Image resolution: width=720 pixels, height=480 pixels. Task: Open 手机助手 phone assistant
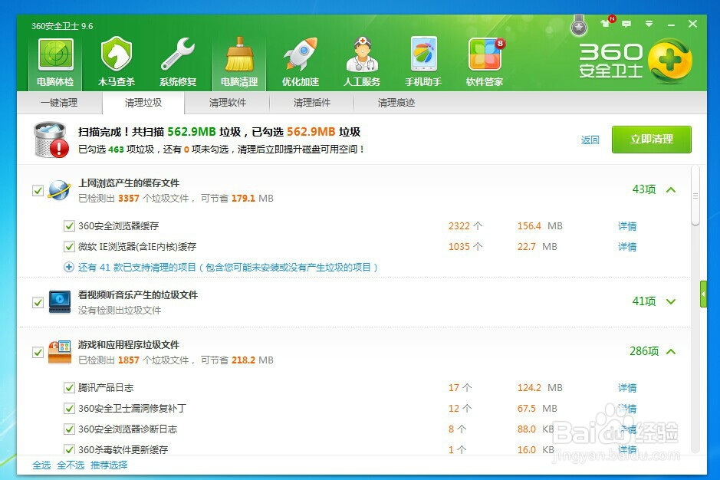pyautogui.click(x=423, y=62)
